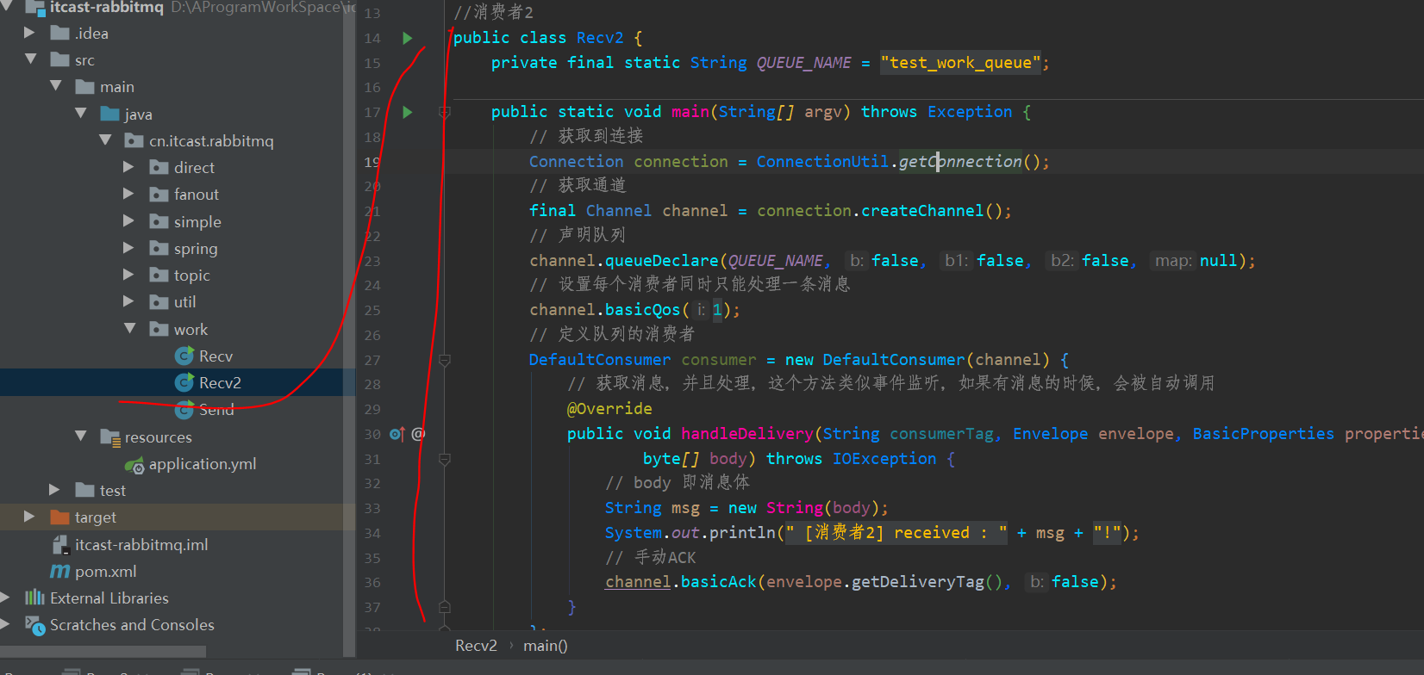Click the java source folder icon
The width and height of the screenshot is (1424, 675).
point(109,114)
